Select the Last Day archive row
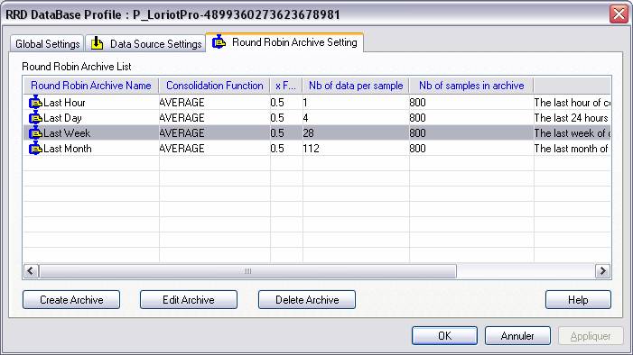Image resolution: width=633 pixels, height=355 pixels. tap(317, 118)
